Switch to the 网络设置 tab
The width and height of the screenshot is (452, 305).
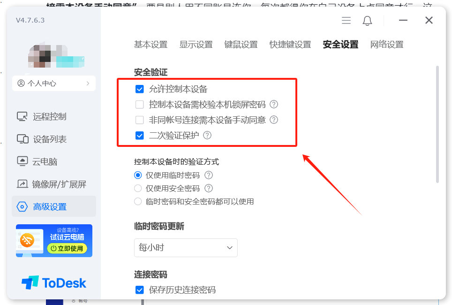coord(386,45)
